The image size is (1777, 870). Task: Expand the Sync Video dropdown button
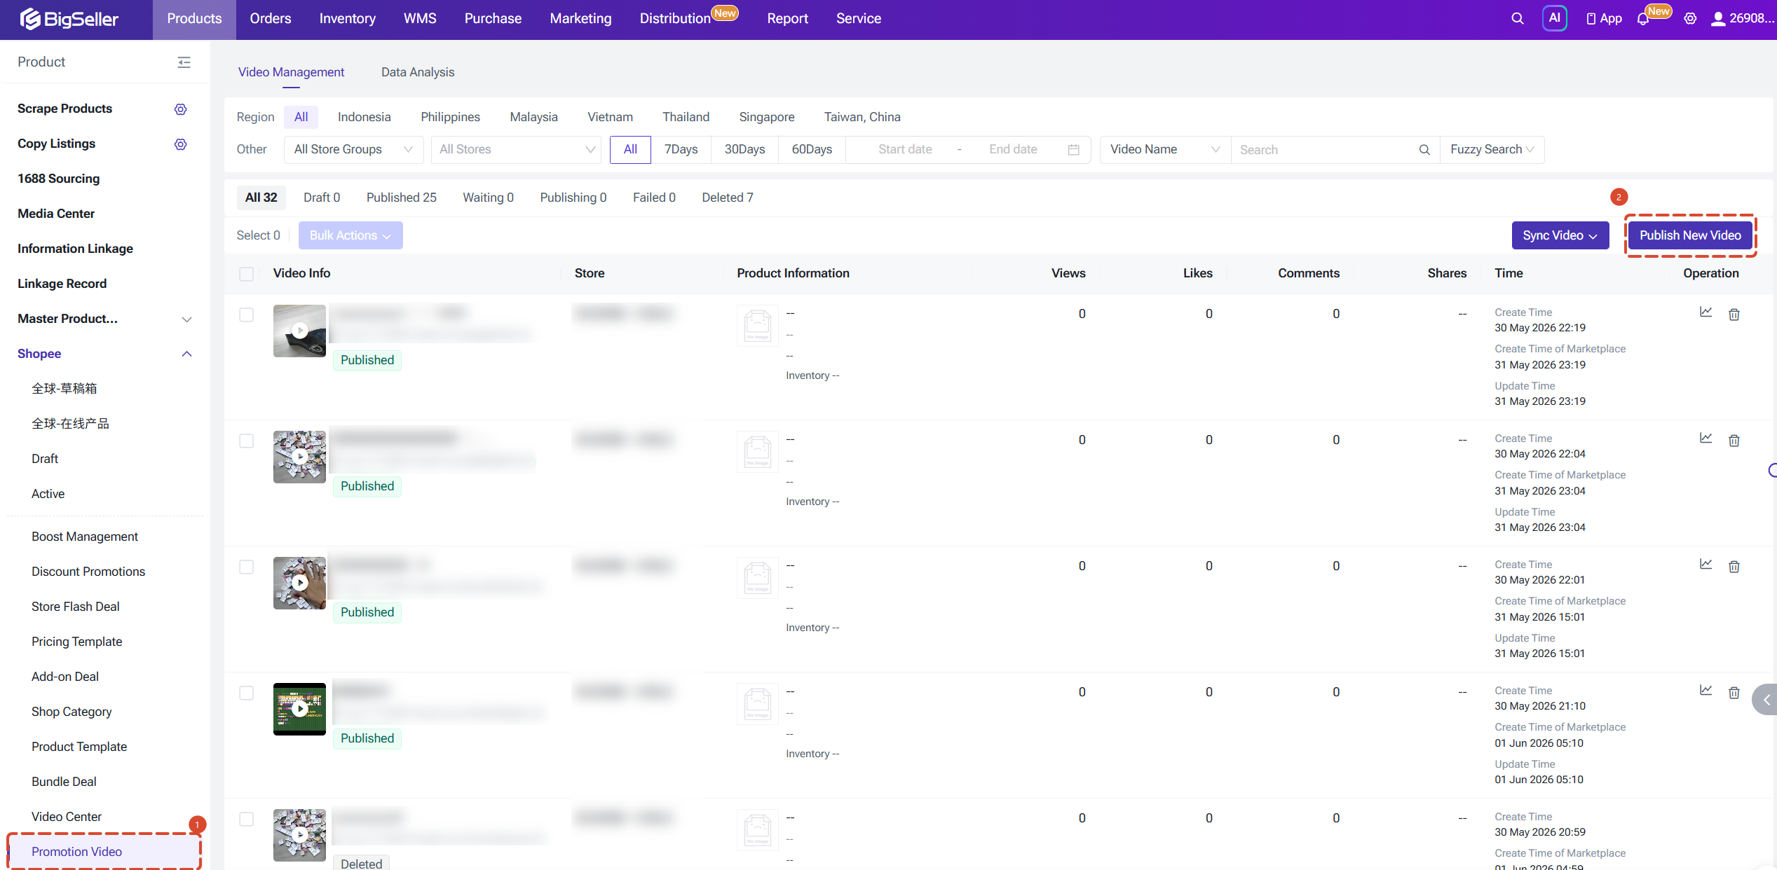(x=1560, y=235)
